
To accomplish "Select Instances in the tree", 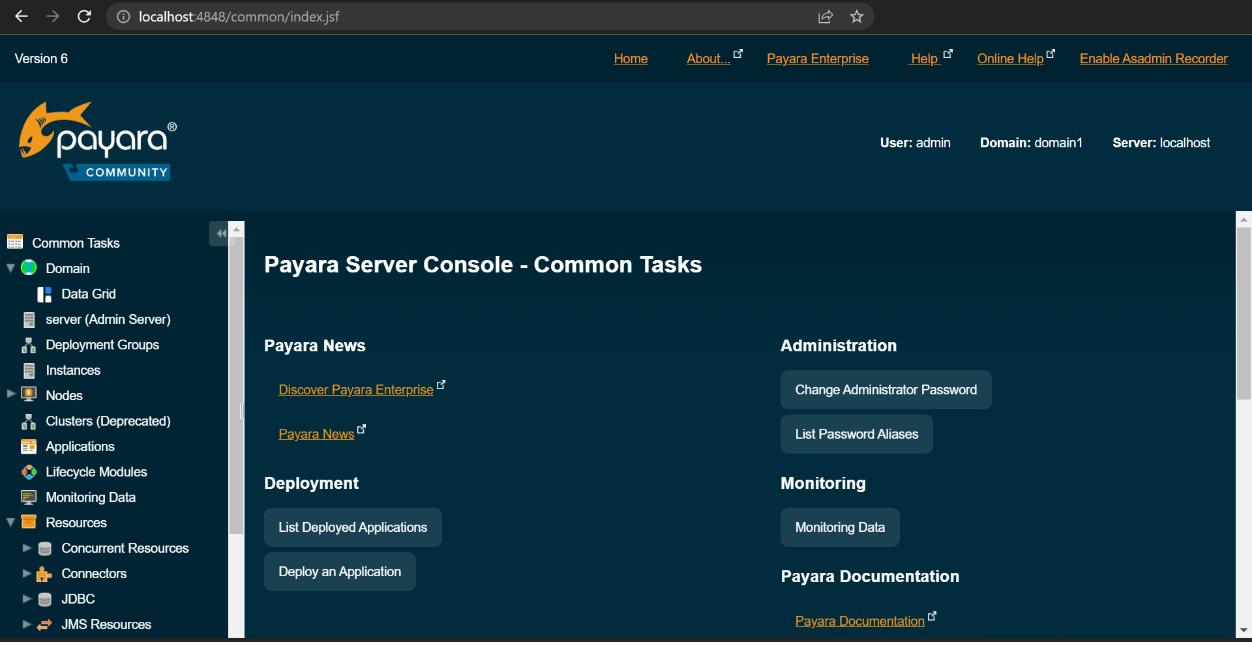I will click(x=73, y=370).
